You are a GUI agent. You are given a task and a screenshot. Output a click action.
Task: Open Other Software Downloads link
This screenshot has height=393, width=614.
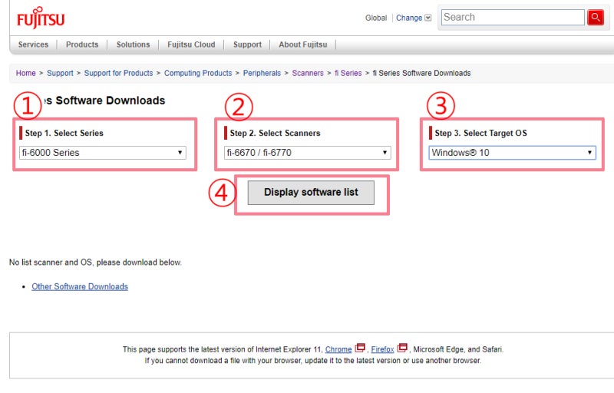pyautogui.click(x=80, y=286)
